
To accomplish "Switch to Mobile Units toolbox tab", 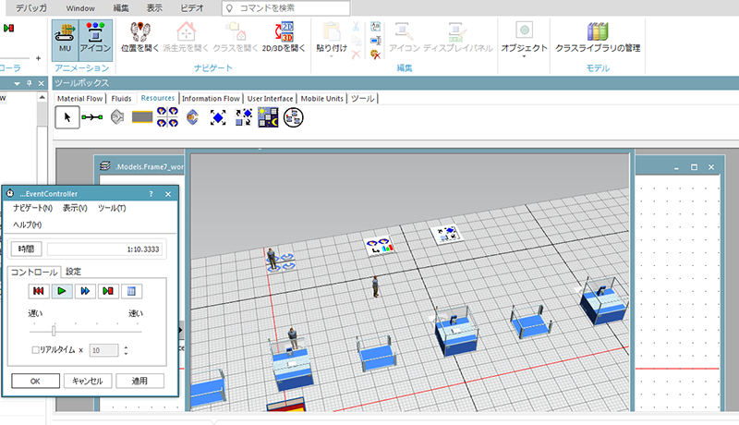I will 321,99.
